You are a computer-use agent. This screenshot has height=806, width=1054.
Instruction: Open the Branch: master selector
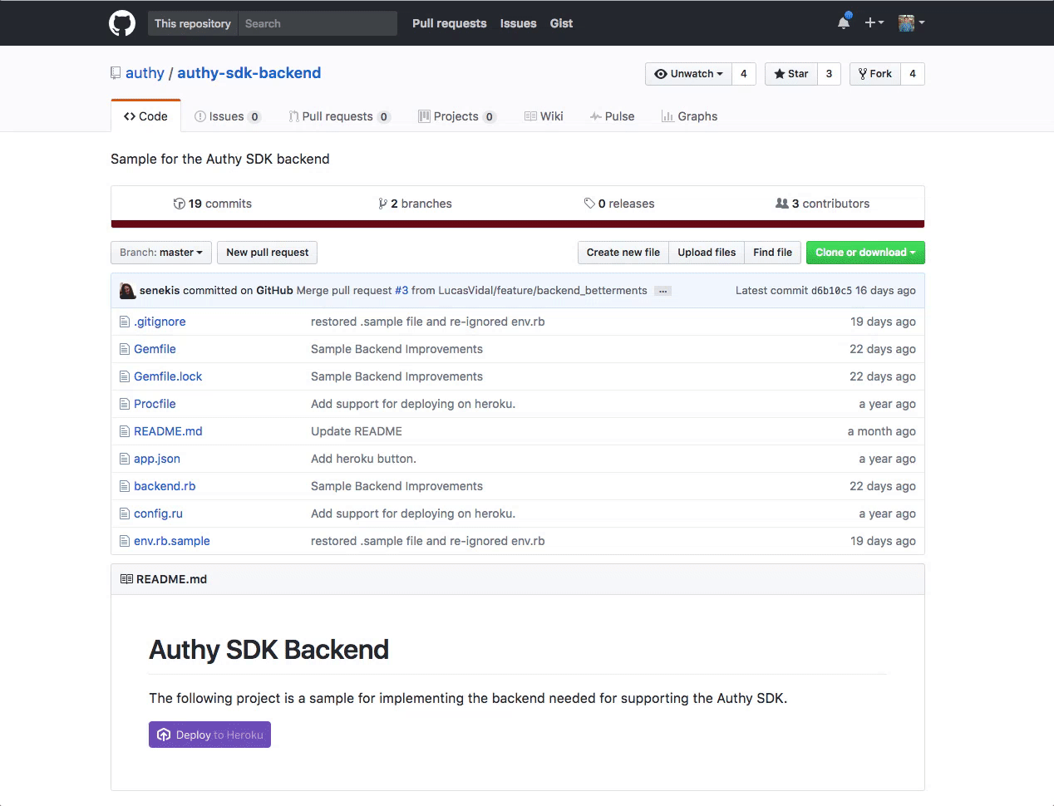[x=161, y=253]
